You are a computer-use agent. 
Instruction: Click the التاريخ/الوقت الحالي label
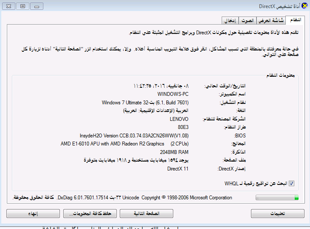click(x=225, y=86)
